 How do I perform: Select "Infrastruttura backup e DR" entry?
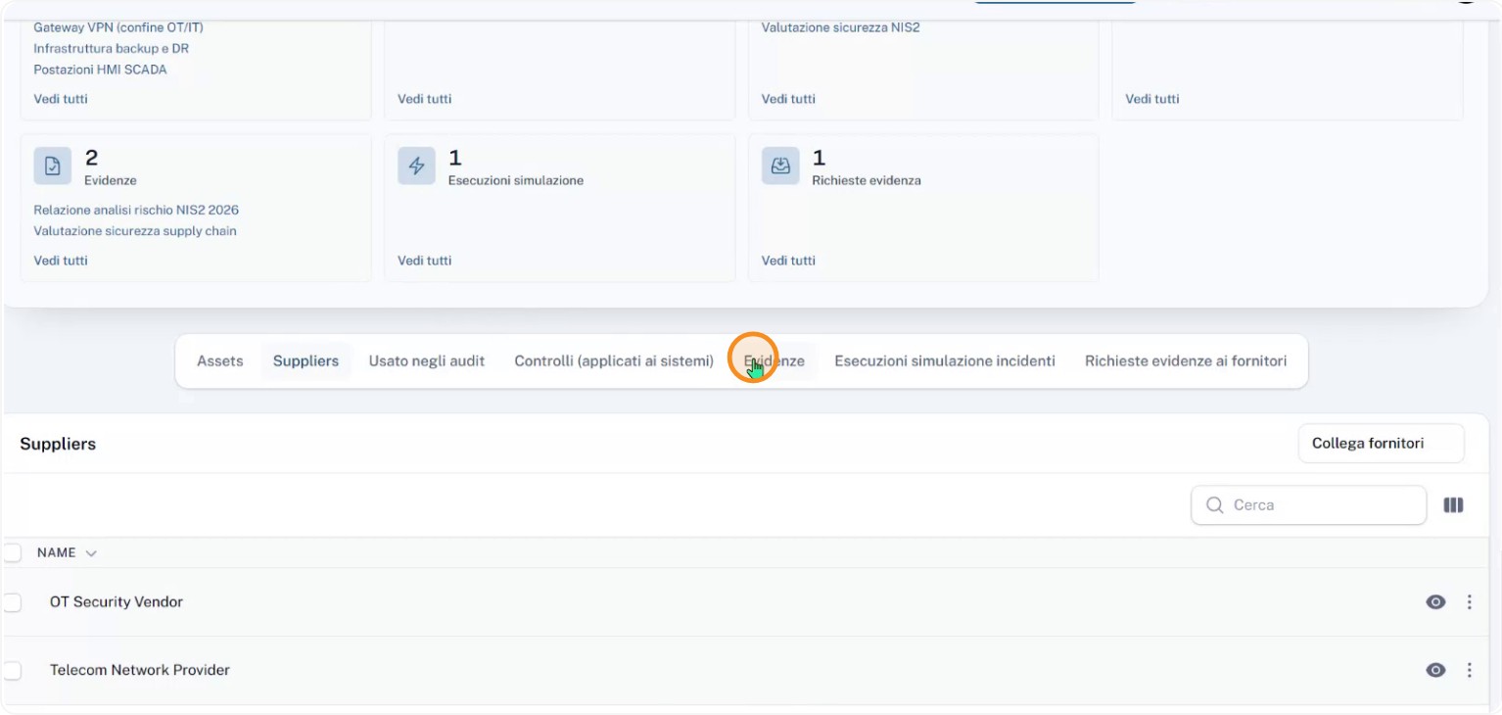pyautogui.click(x=112, y=49)
